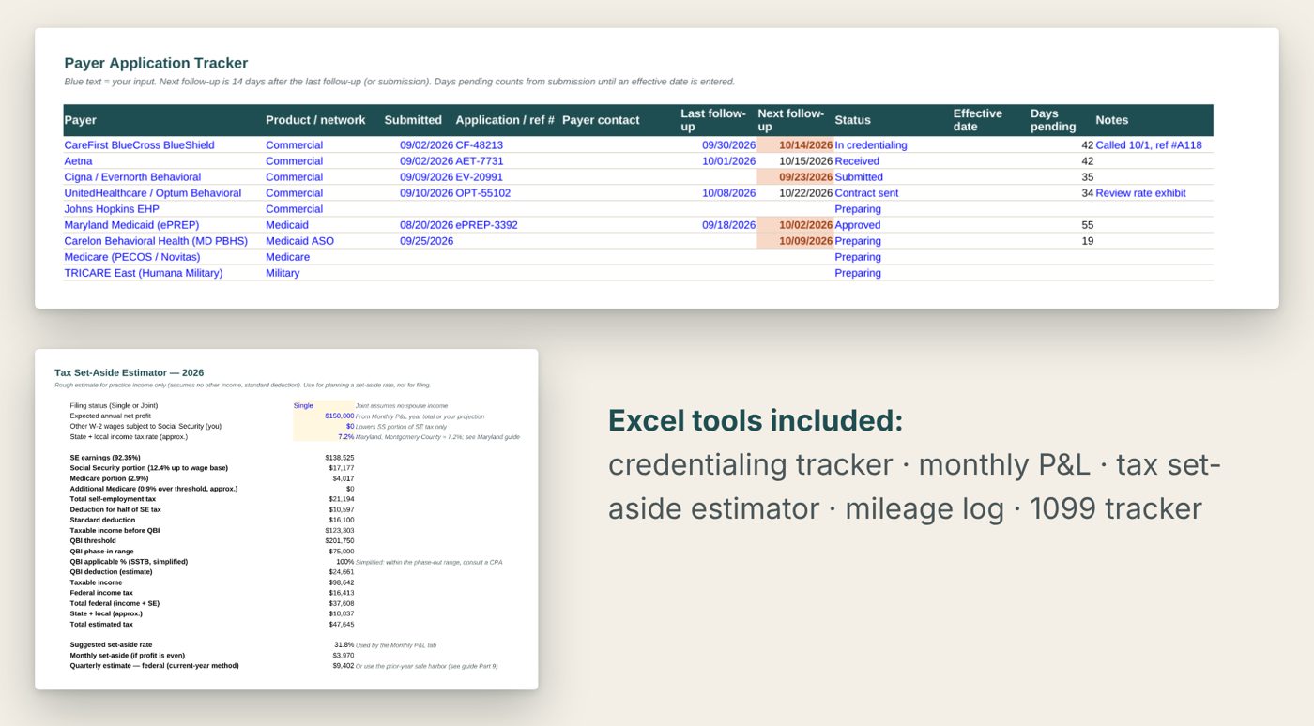Open the Review rate exhibit note
This screenshot has width=1314, height=726.
pos(1140,193)
